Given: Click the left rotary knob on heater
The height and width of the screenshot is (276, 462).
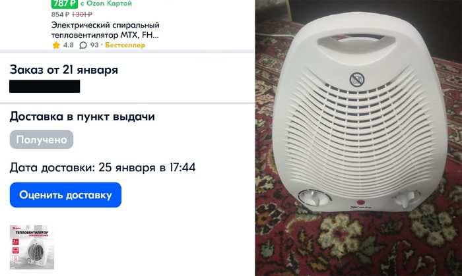Looking at the screenshot, I should 314,198.
